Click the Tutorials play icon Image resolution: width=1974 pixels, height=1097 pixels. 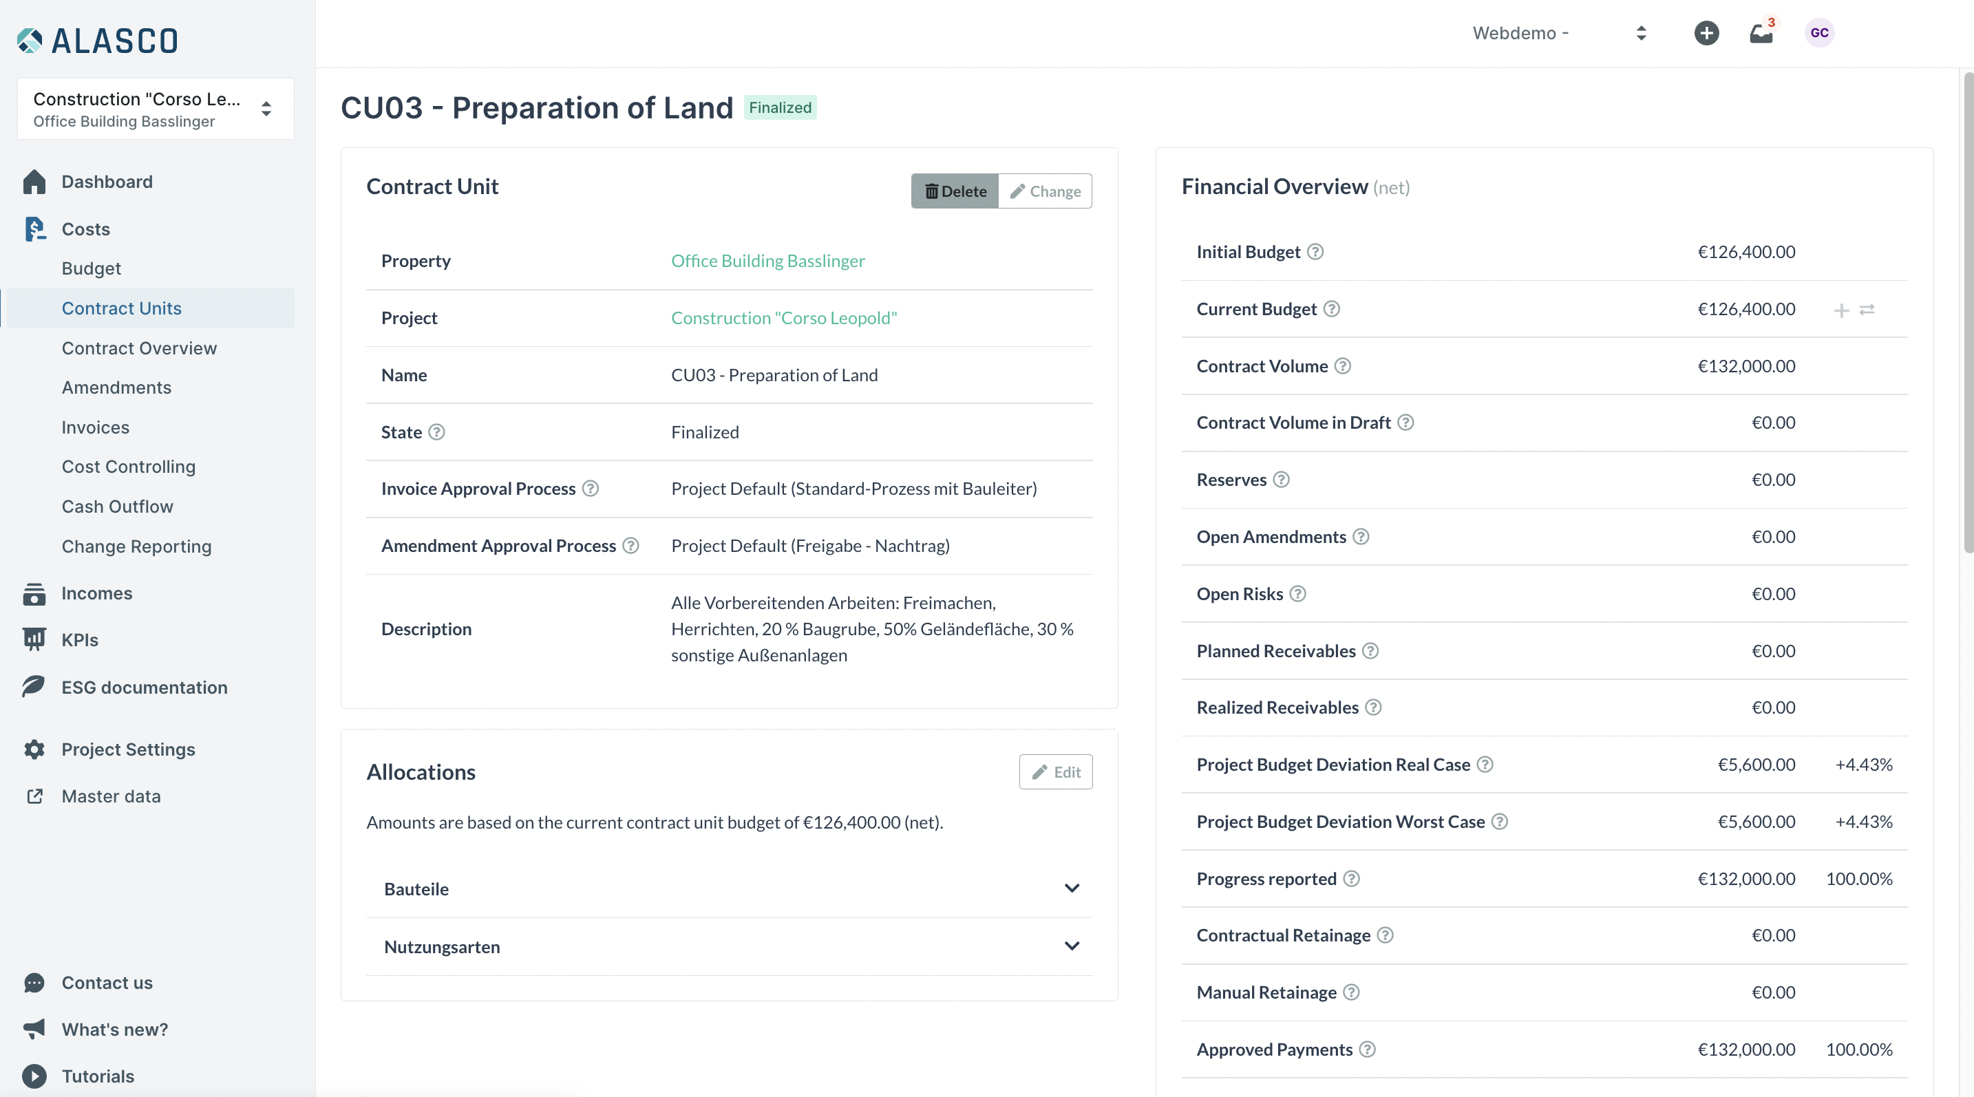(34, 1076)
